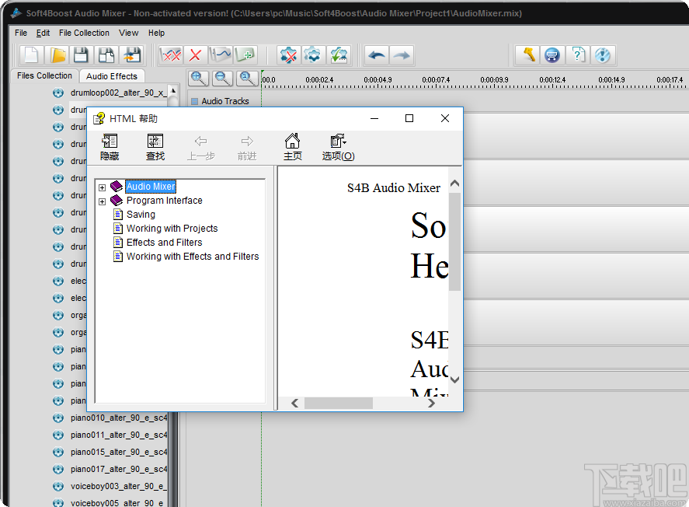
Task: Expand the Audio Mixer help topic
Action: point(102,187)
